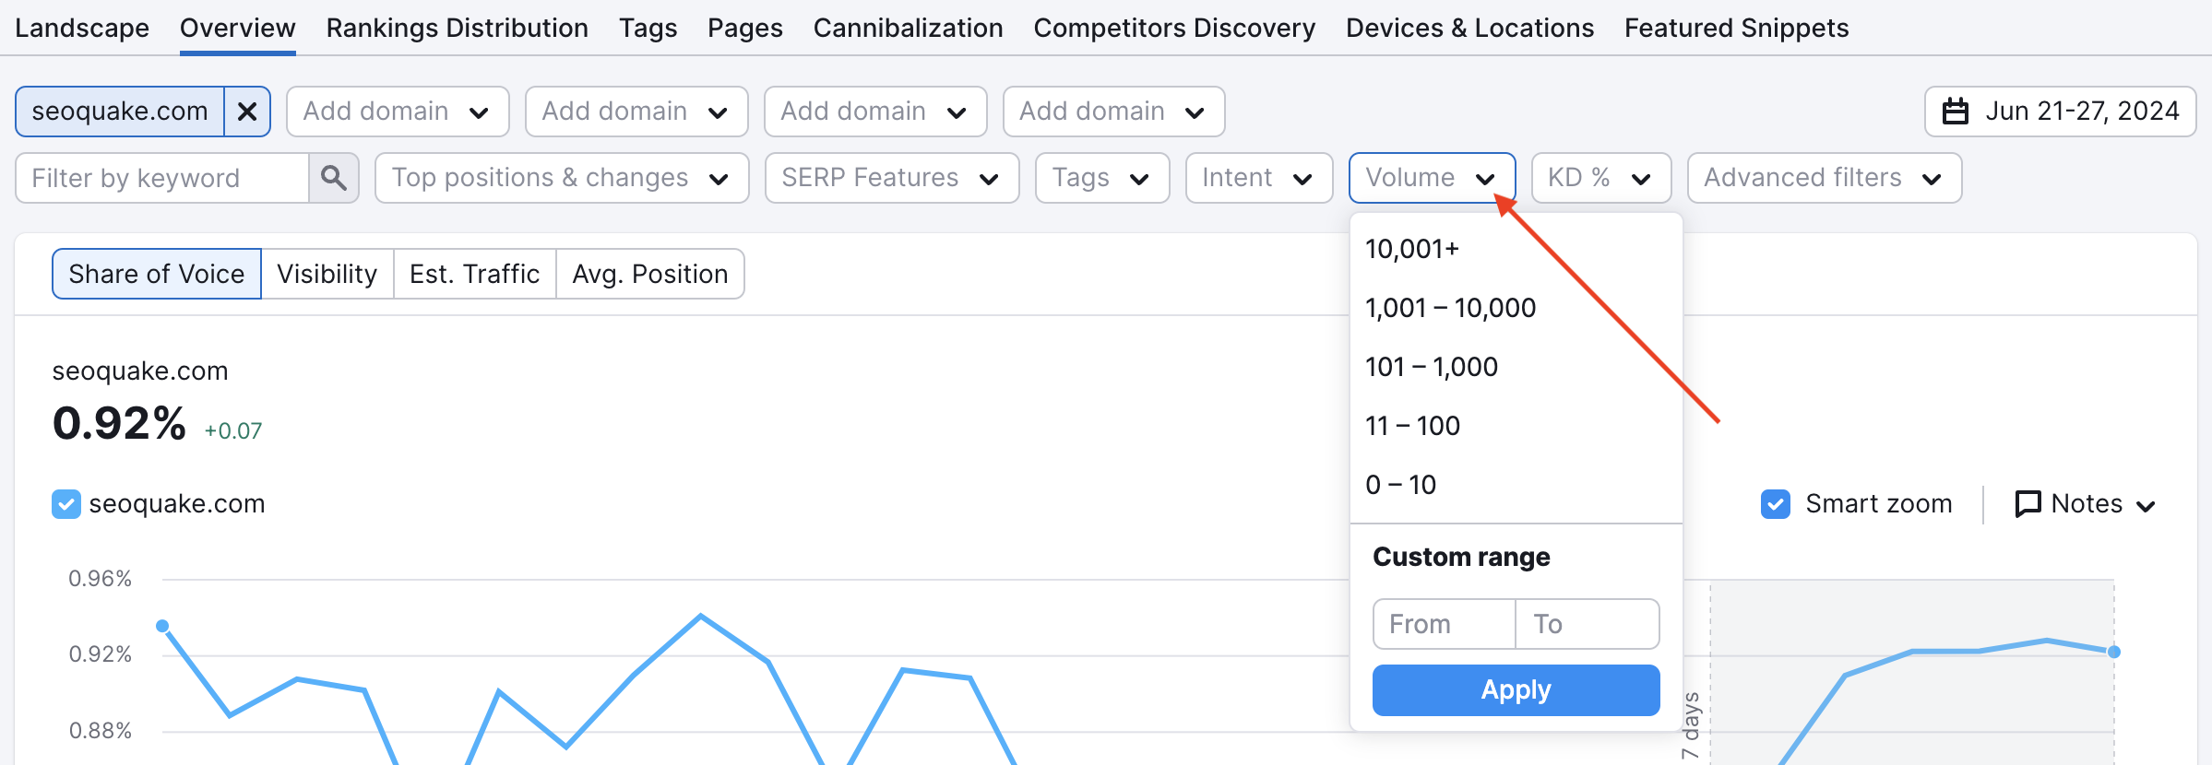Expand the Advanced filters dropdown

coord(1825,178)
